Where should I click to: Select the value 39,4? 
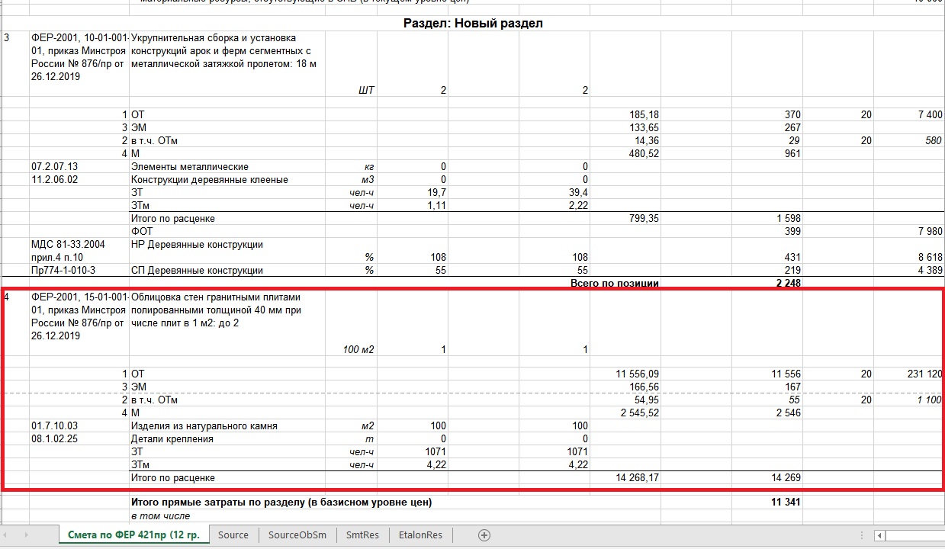578,193
